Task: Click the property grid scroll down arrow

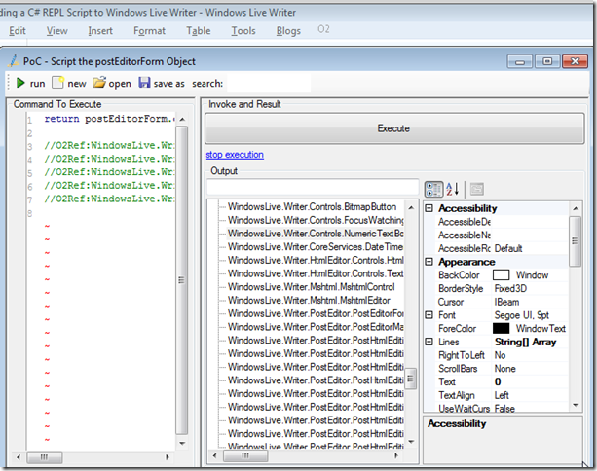Action: click(x=576, y=405)
